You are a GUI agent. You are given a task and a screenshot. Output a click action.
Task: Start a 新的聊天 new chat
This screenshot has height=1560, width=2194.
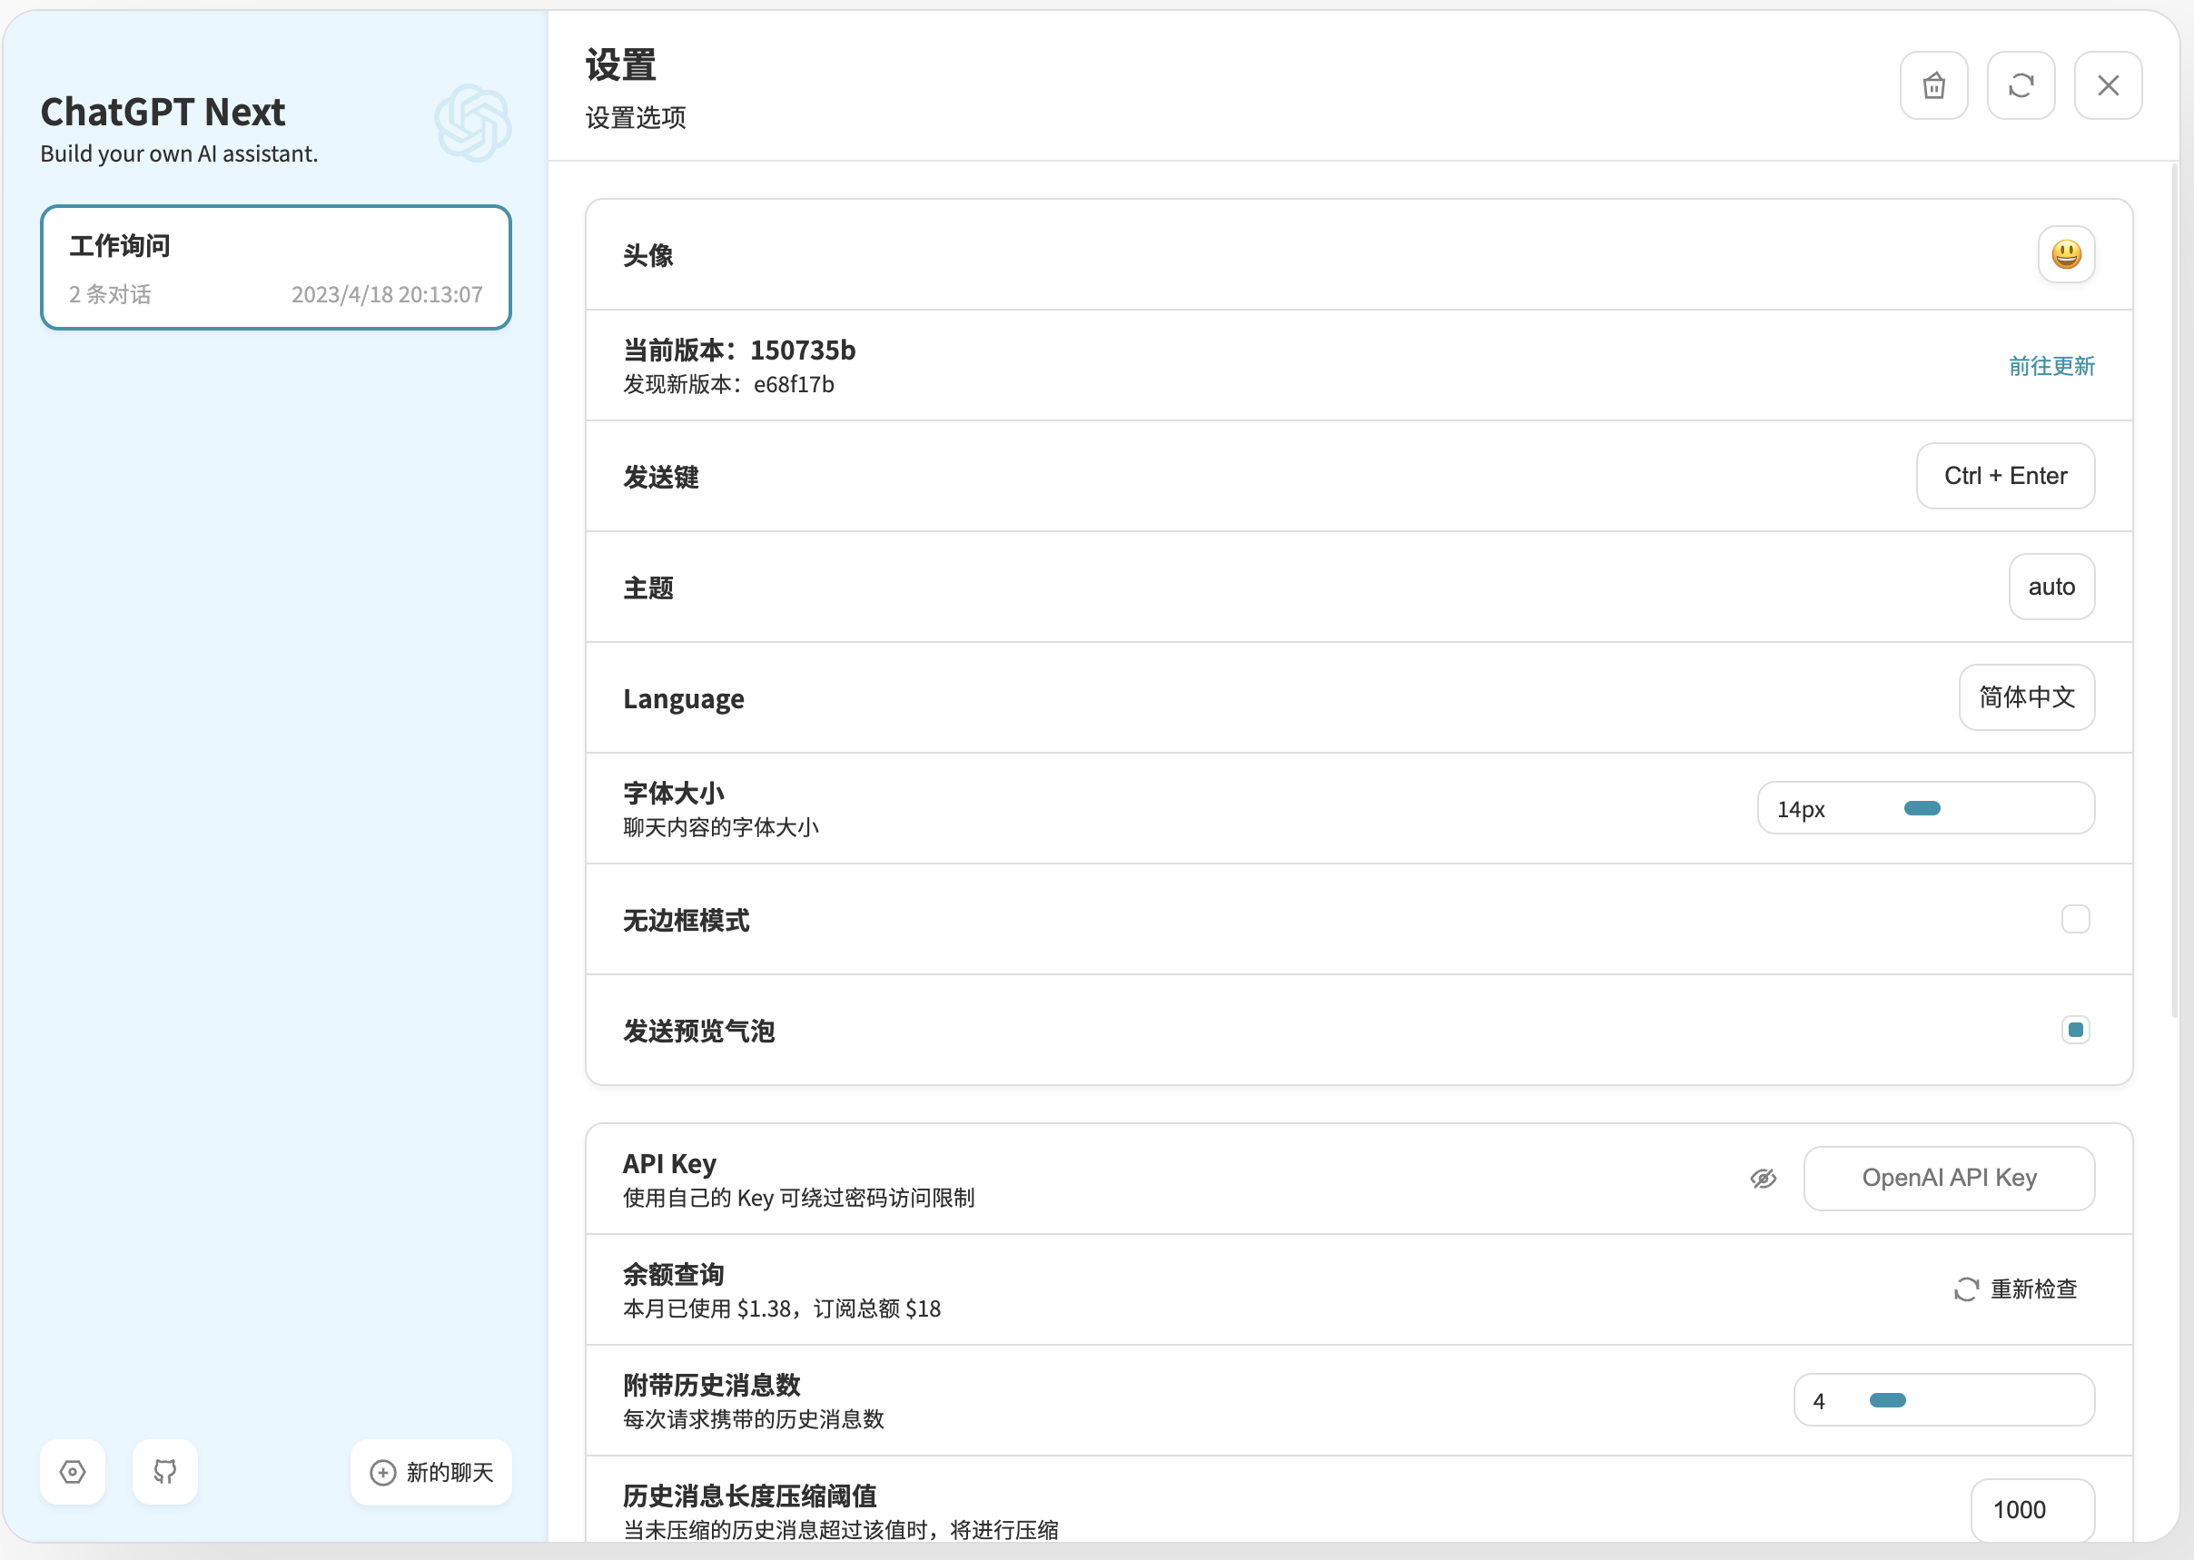pyautogui.click(x=431, y=1472)
